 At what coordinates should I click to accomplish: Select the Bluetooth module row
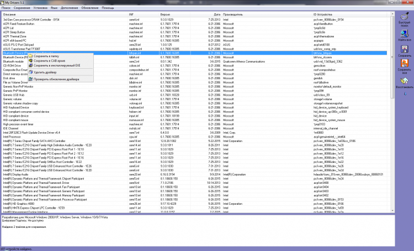click(195, 61)
